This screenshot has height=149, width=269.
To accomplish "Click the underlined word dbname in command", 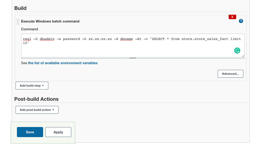I will click(x=127, y=39).
